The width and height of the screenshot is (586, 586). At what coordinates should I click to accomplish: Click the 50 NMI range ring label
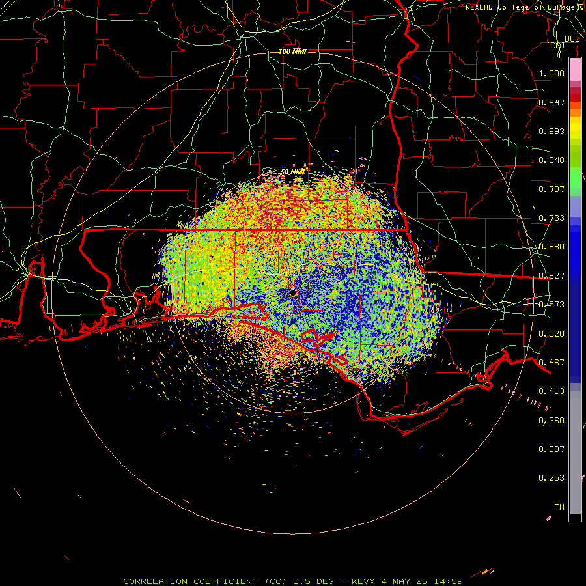[x=293, y=172]
